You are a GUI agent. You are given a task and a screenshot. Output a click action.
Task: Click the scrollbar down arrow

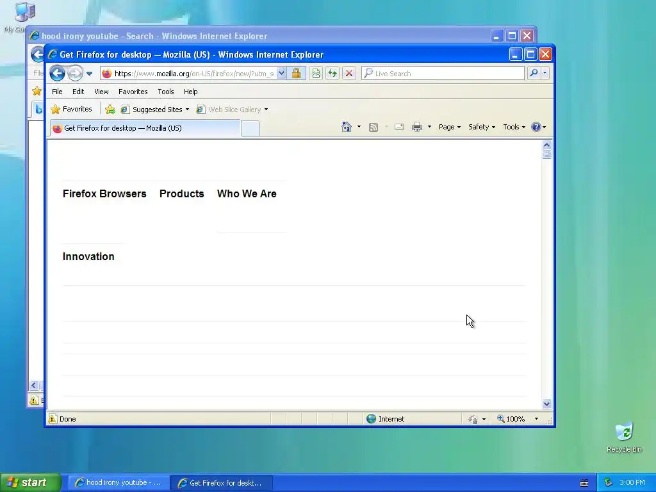tap(547, 404)
